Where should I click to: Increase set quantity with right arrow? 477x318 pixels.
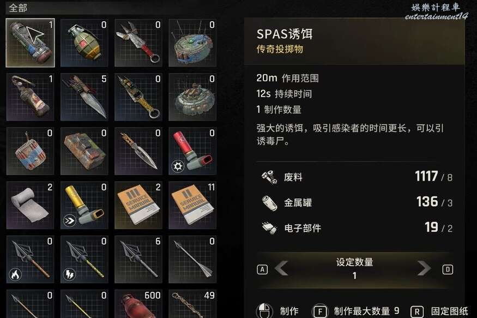[424, 269]
